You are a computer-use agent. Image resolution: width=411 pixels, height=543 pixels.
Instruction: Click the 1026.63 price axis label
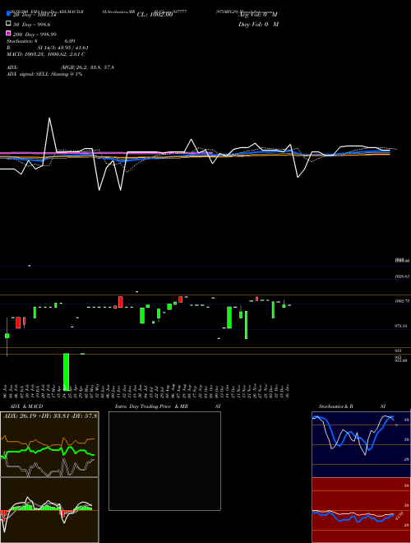point(402,276)
